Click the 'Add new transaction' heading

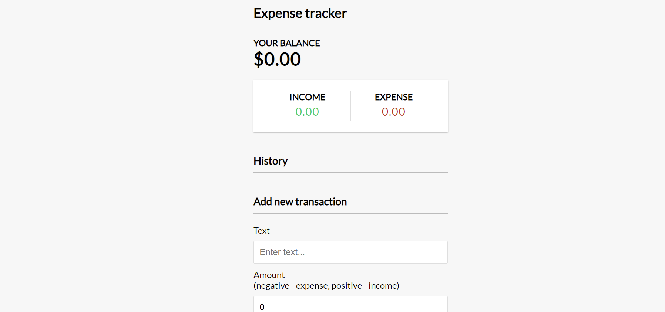[x=300, y=201]
